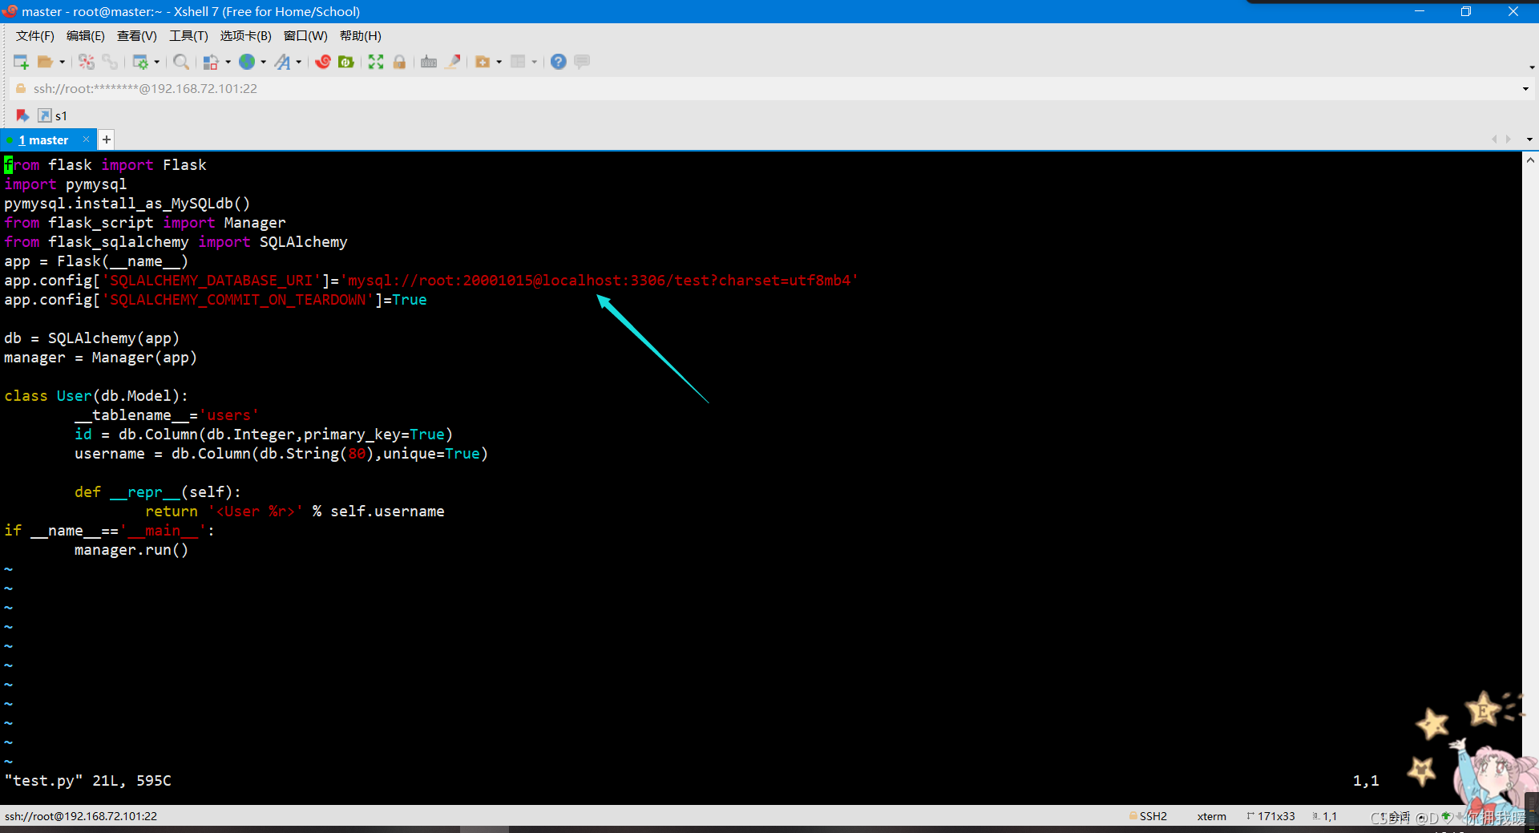
Task: Expand the address bar history dropdown
Action: pyautogui.click(x=1527, y=88)
